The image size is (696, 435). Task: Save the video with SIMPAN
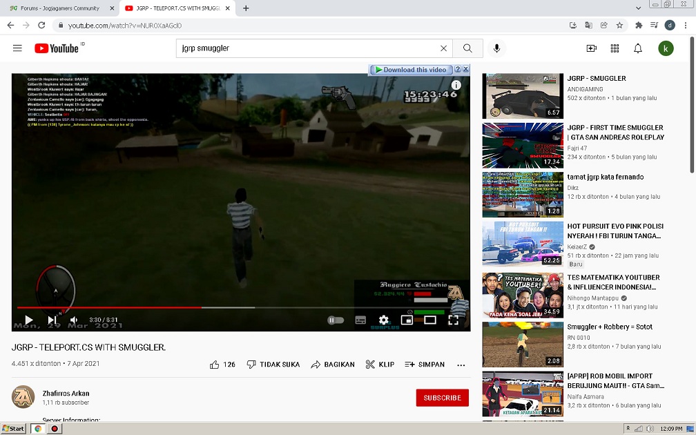click(x=425, y=365)
